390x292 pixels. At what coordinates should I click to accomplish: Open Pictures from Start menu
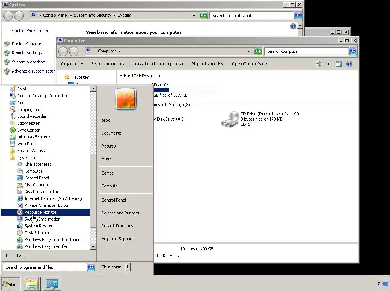(x=109, y=146)
